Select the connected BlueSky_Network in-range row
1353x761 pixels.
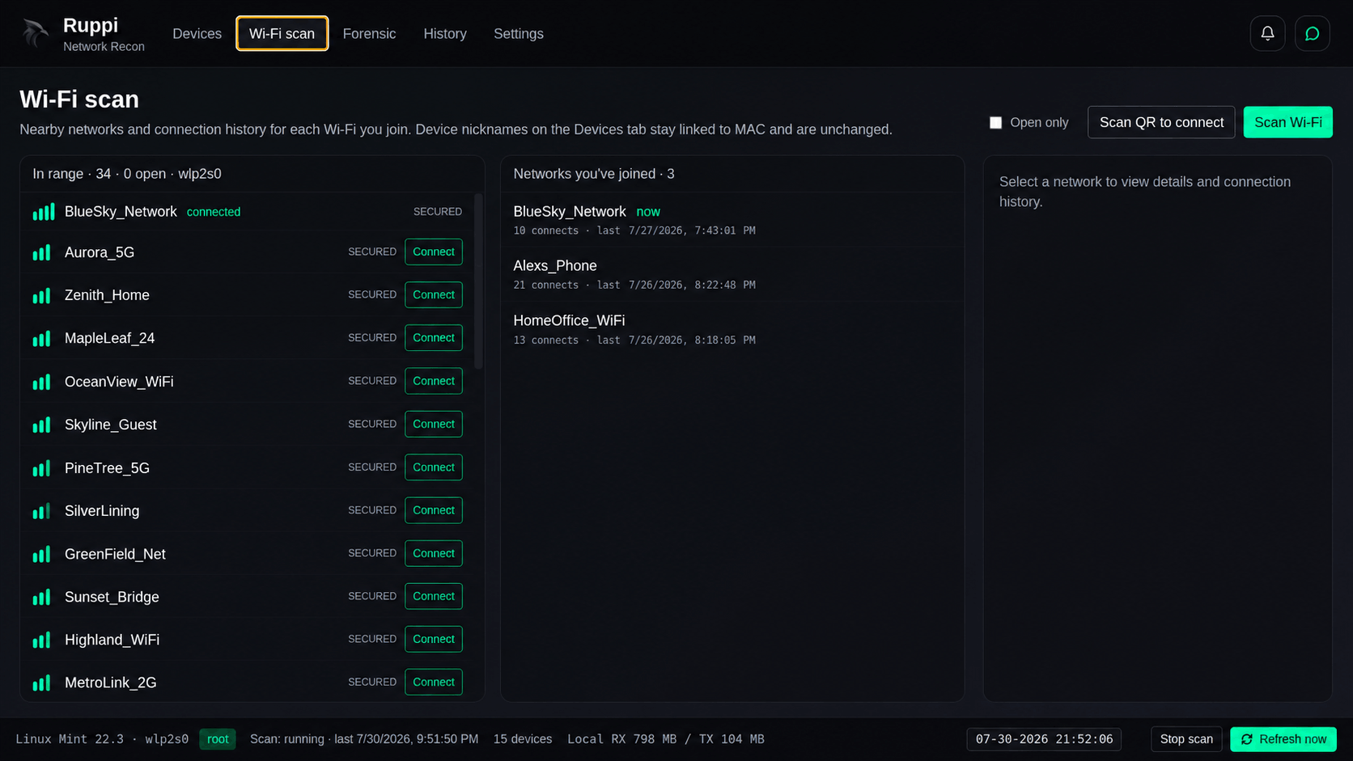tap(248, 212)
